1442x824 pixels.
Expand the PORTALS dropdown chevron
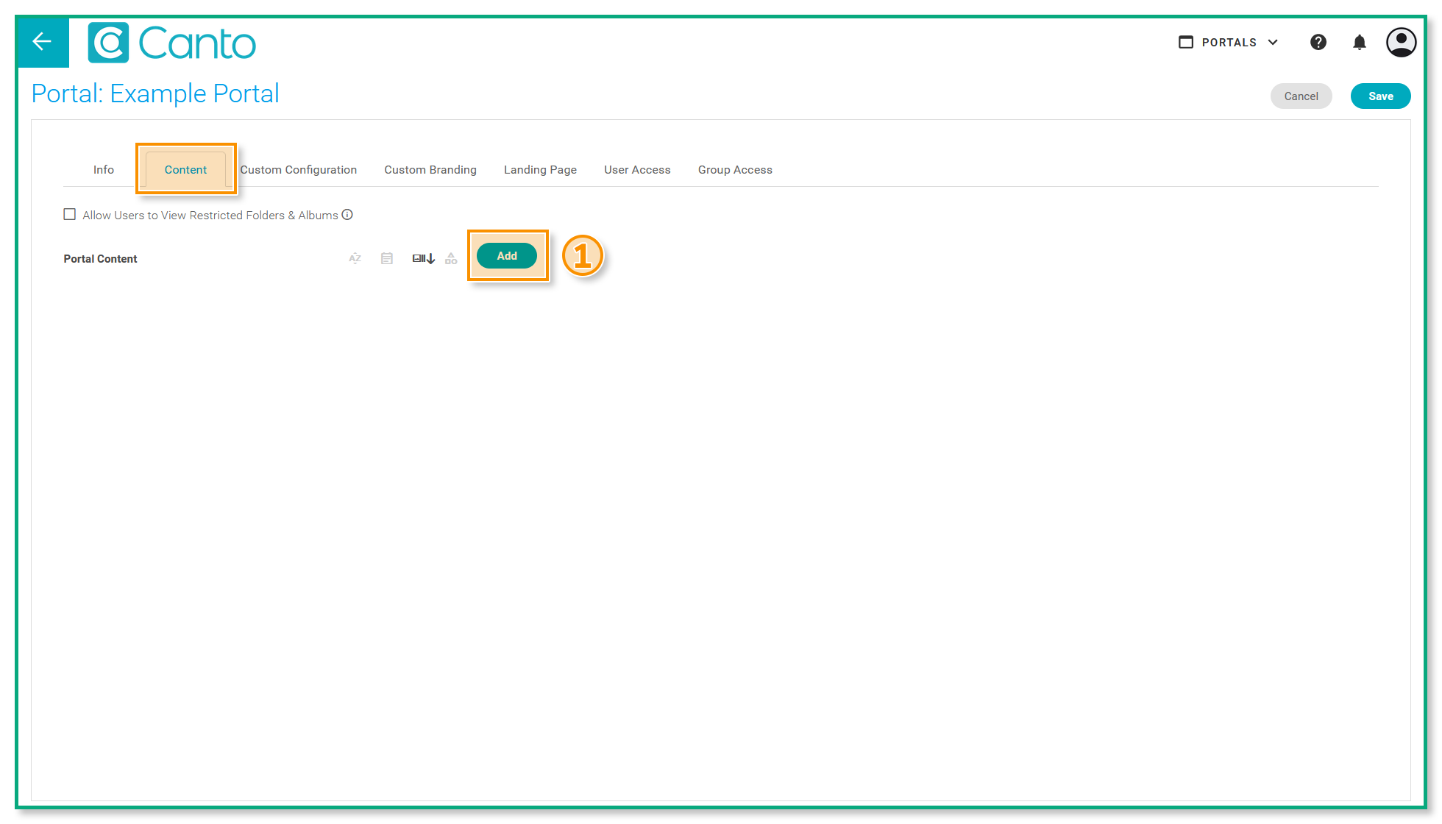(1273, 42)
